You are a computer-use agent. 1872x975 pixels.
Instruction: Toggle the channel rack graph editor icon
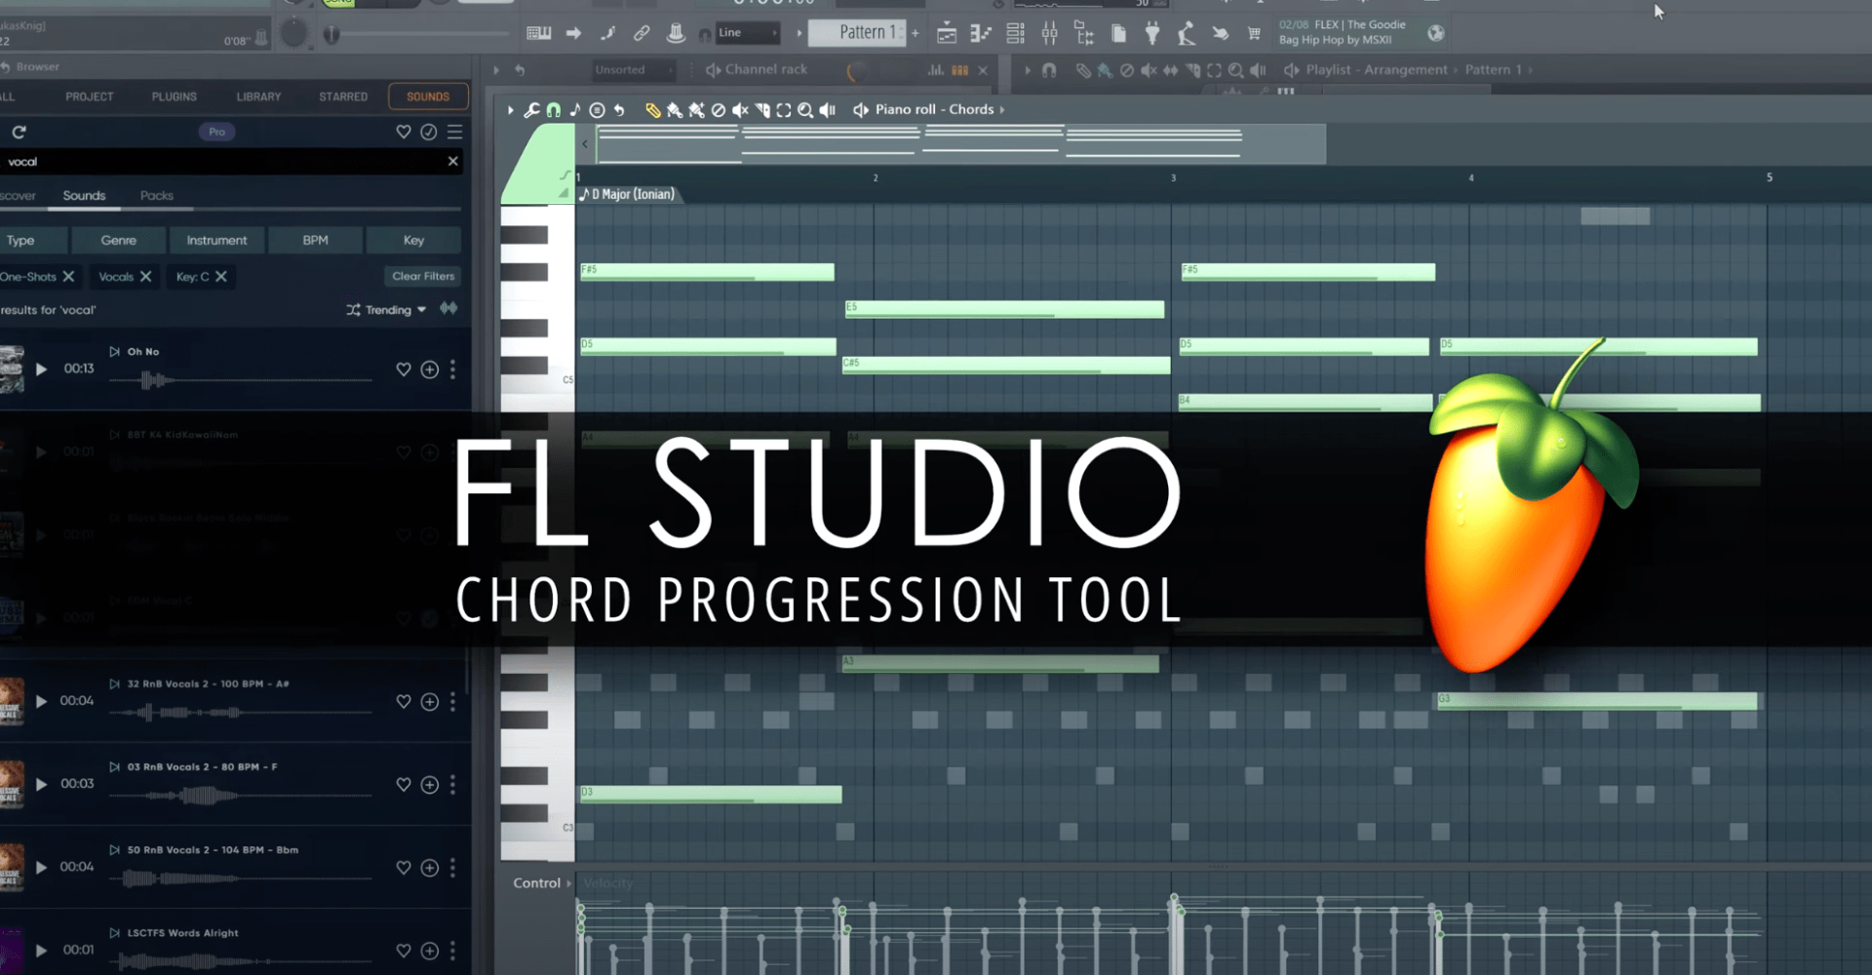click(936, 70)
